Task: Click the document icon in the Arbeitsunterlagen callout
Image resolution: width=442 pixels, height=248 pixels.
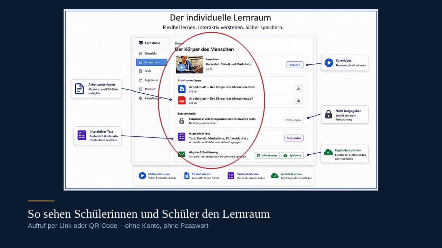Action: [x=79, y=89]
